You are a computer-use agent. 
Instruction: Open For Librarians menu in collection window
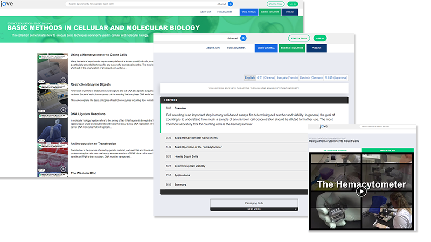(x=225, y=12)
